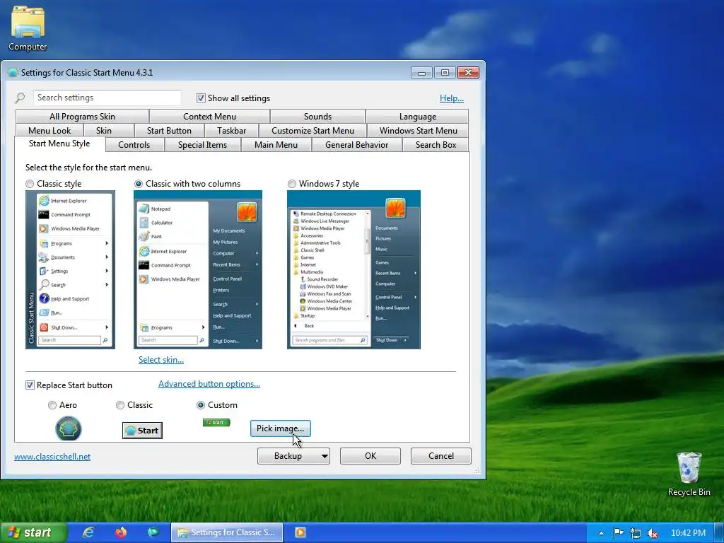Viewport: 724px width, 543px height.
Task: Open the Controls tab
Action: tap(134, 144)
